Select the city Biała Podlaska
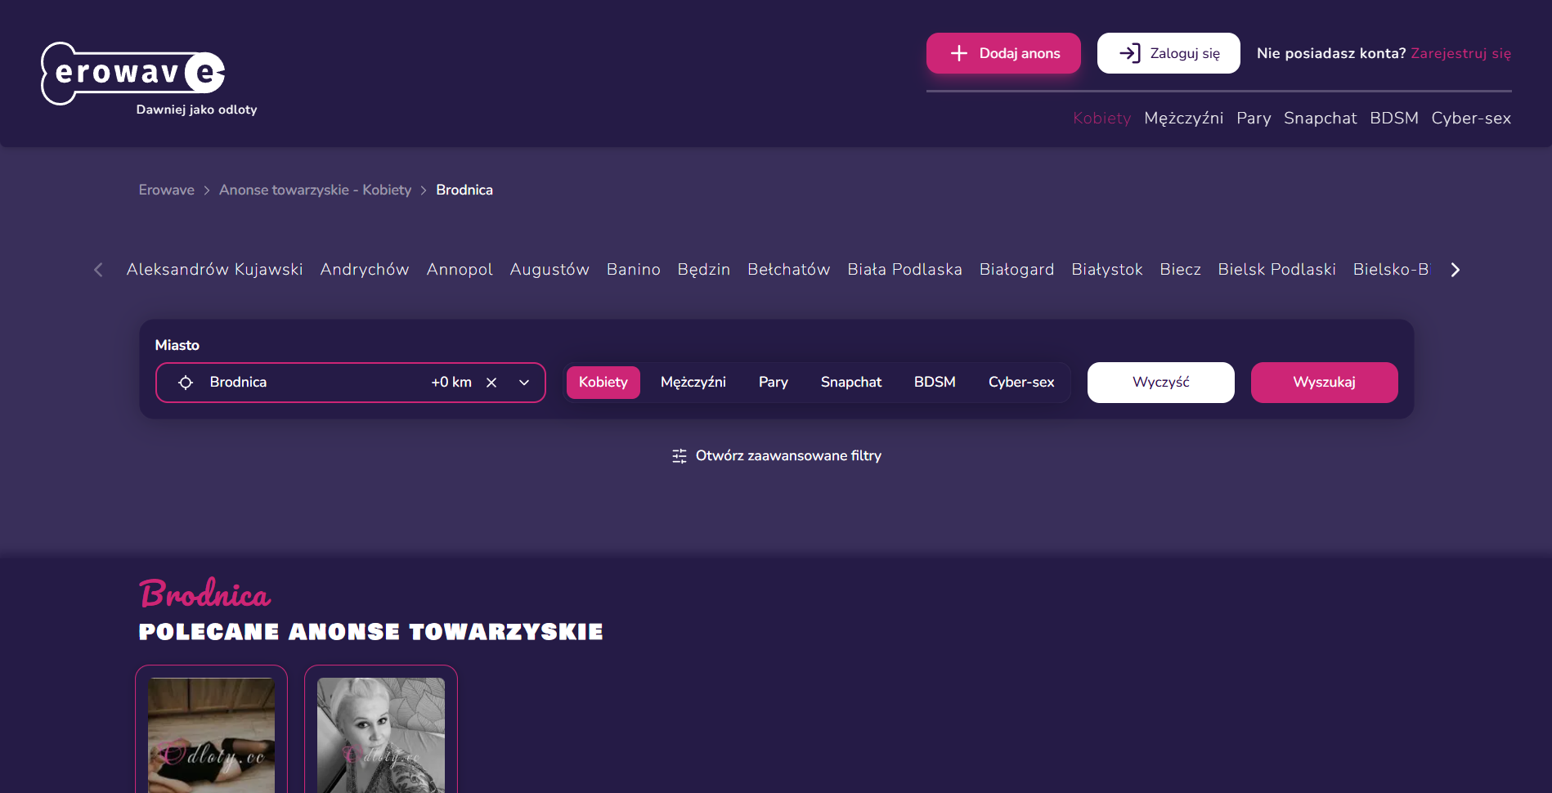1552x793 pixels. (x=905, y=270)
